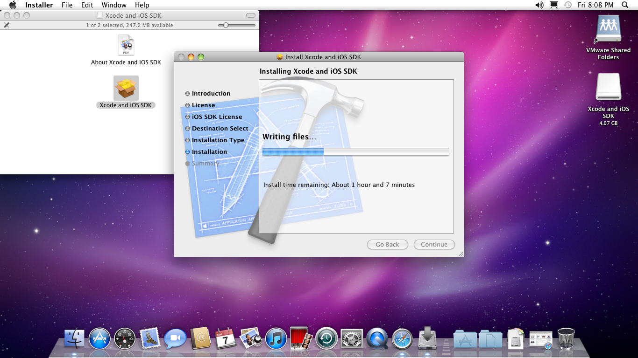638x358 pixels.
Task: Open the Installer menu
Action: 39,5
